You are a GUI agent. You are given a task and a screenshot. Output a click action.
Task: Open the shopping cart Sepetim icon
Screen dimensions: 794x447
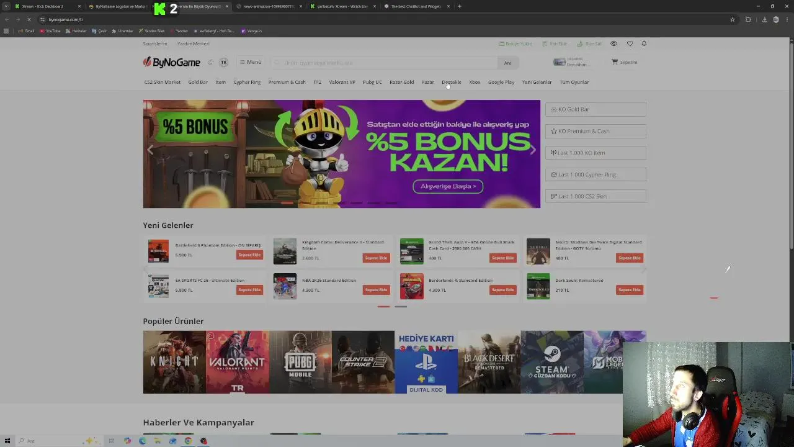625,62
